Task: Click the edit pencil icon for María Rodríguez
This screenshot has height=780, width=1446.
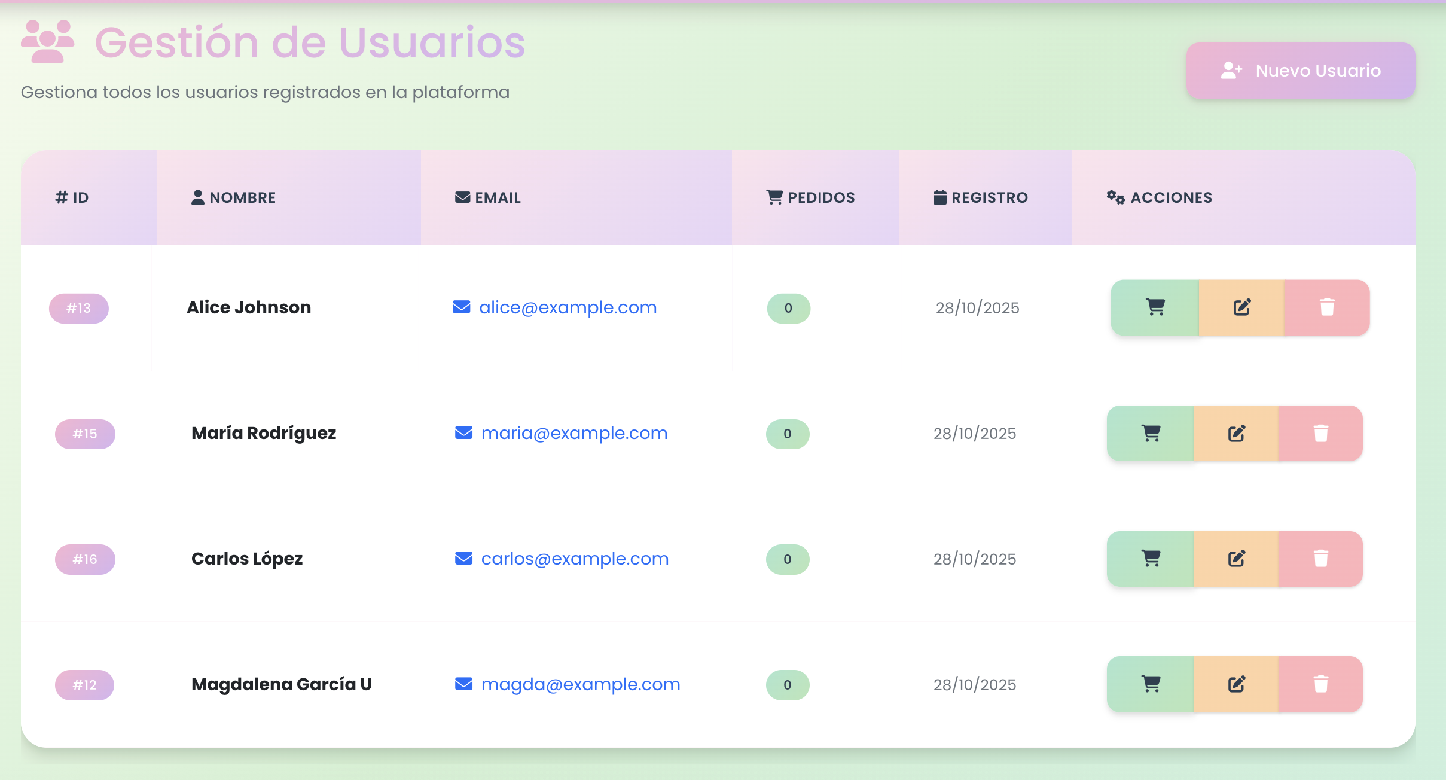Action: click(x=1235, y=433)
